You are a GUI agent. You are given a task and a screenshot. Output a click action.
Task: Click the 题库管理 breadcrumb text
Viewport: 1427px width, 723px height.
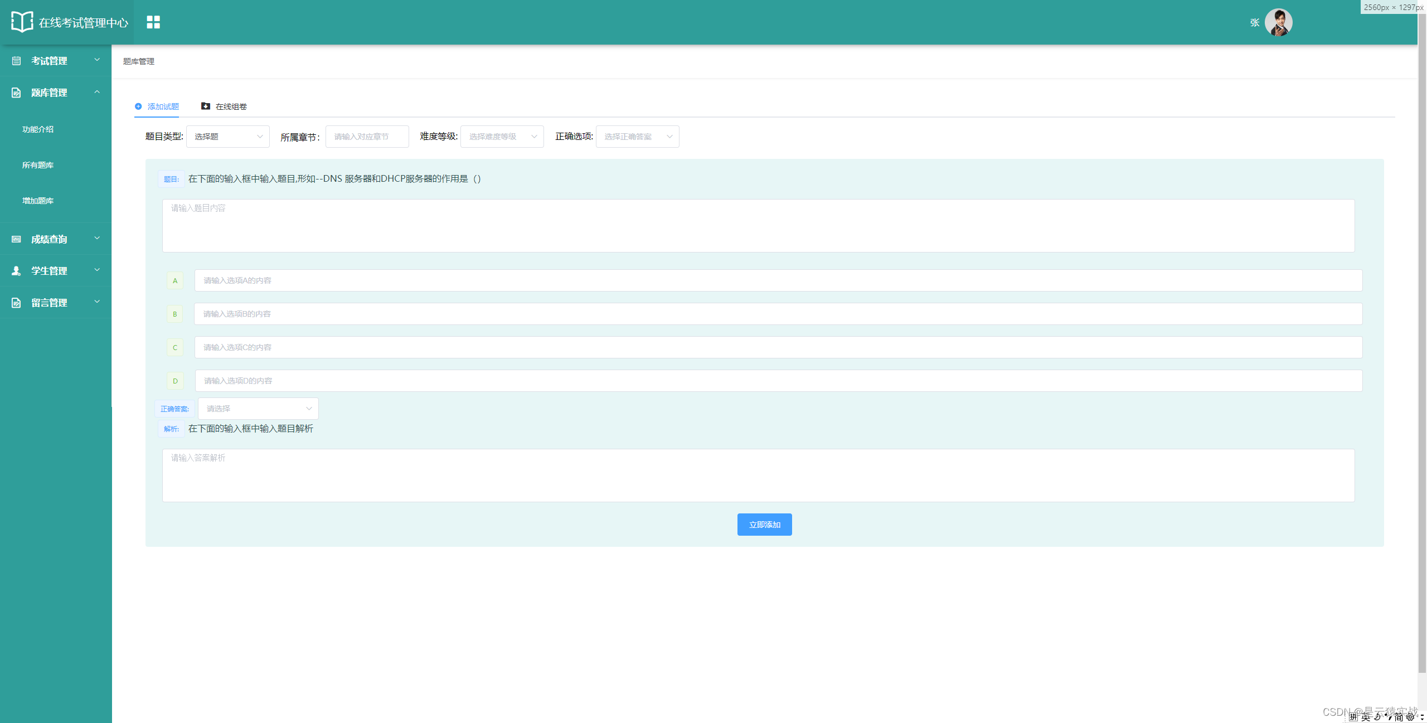[139, 61]
